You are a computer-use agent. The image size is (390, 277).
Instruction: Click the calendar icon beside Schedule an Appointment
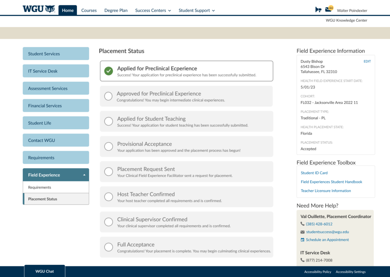coord(302,240)
